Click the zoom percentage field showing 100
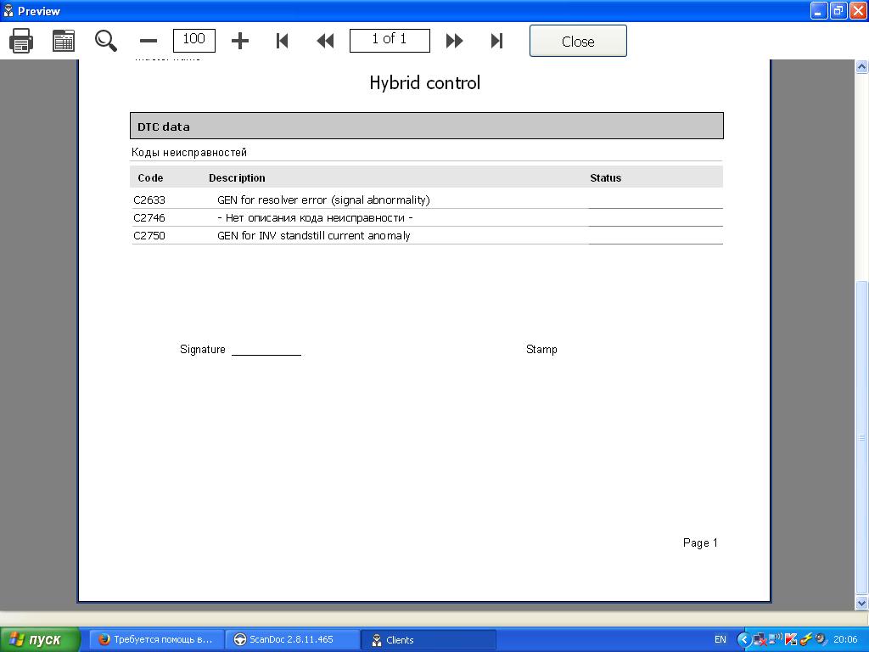 [x=194, y=41]
